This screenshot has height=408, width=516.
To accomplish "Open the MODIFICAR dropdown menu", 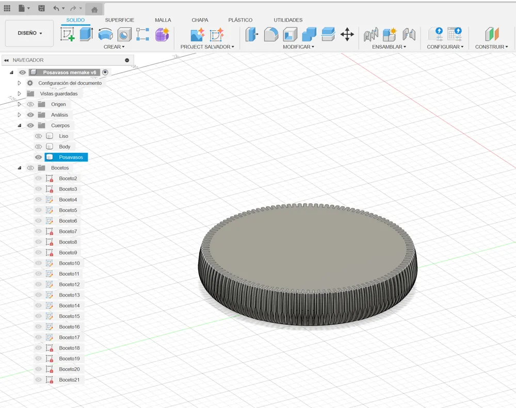I will tap(298, 47).
